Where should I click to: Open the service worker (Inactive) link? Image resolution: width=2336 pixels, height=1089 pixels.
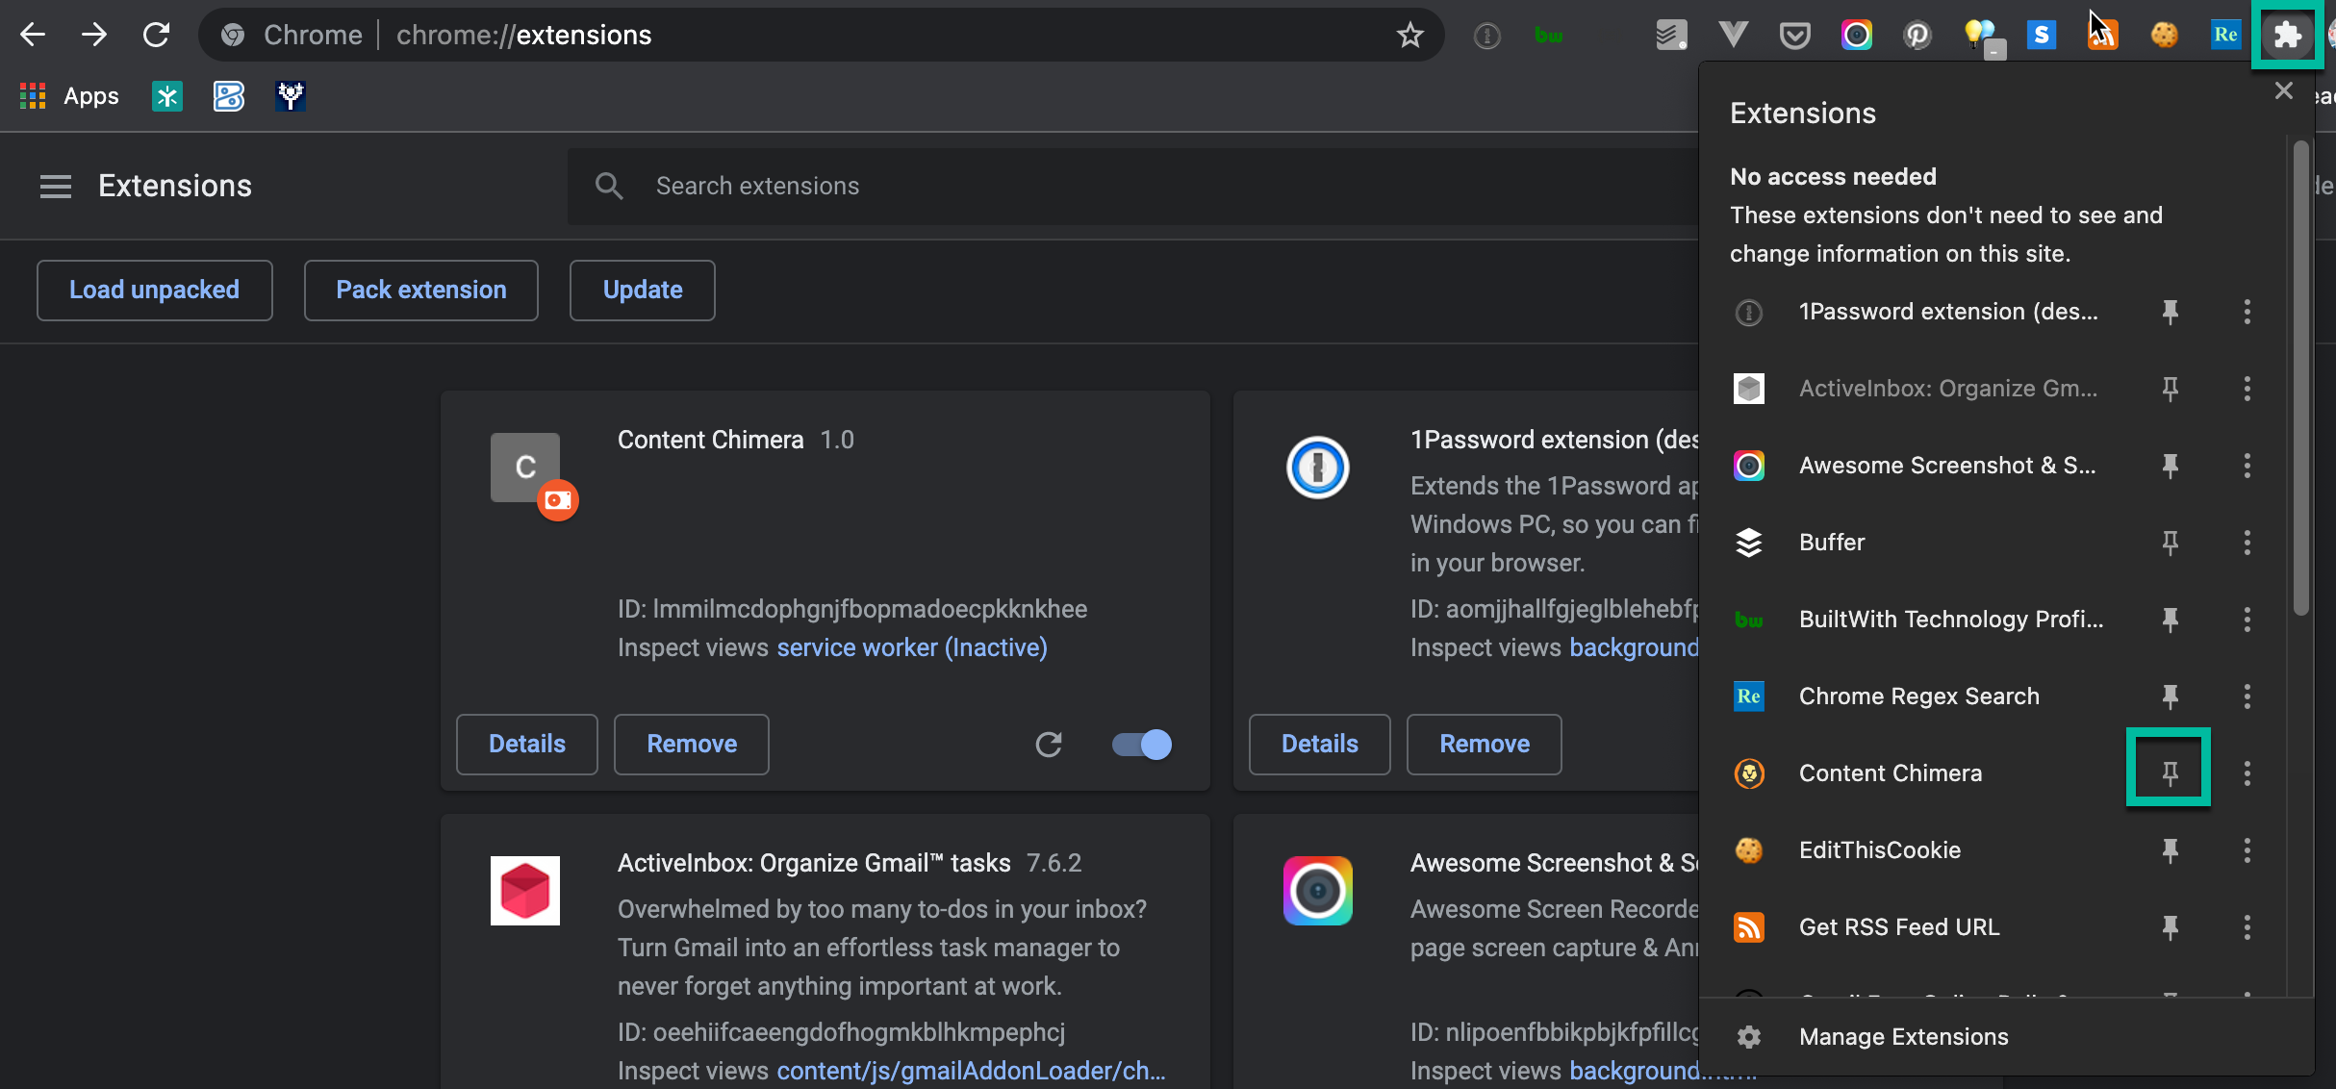[x=911, y=647]
